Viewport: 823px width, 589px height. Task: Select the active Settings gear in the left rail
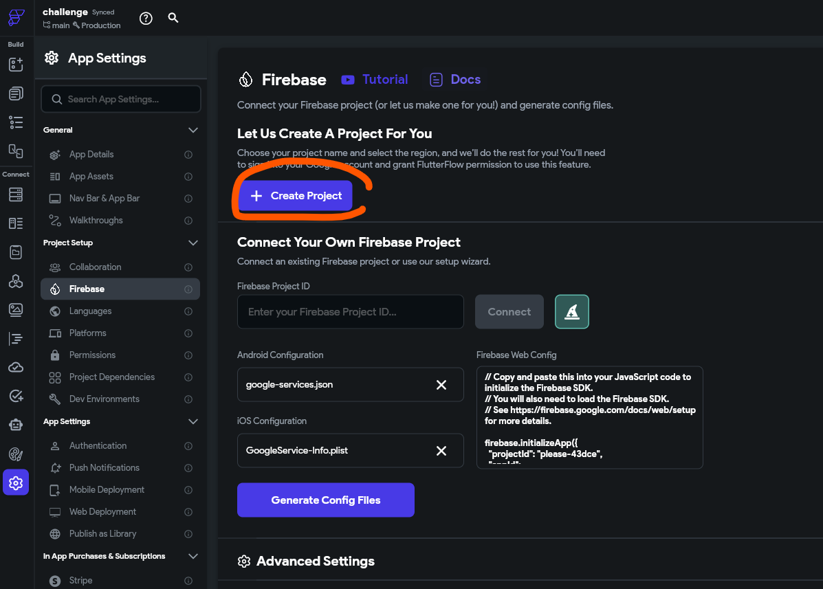point(16,482)
